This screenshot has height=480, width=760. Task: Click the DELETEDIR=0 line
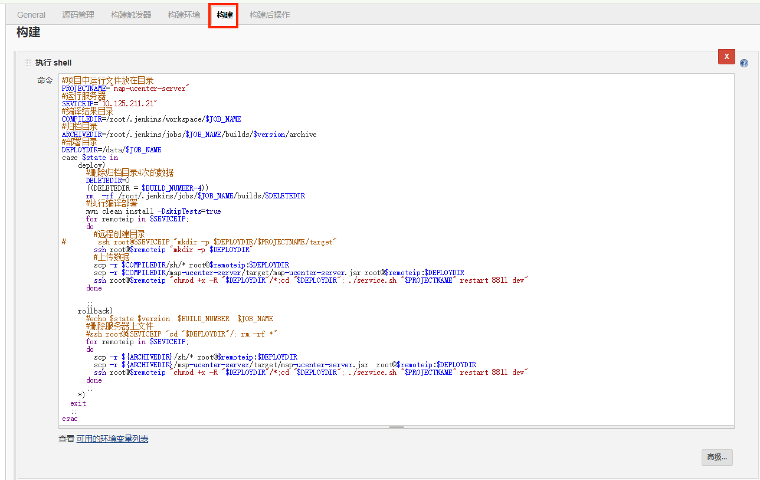107,181
